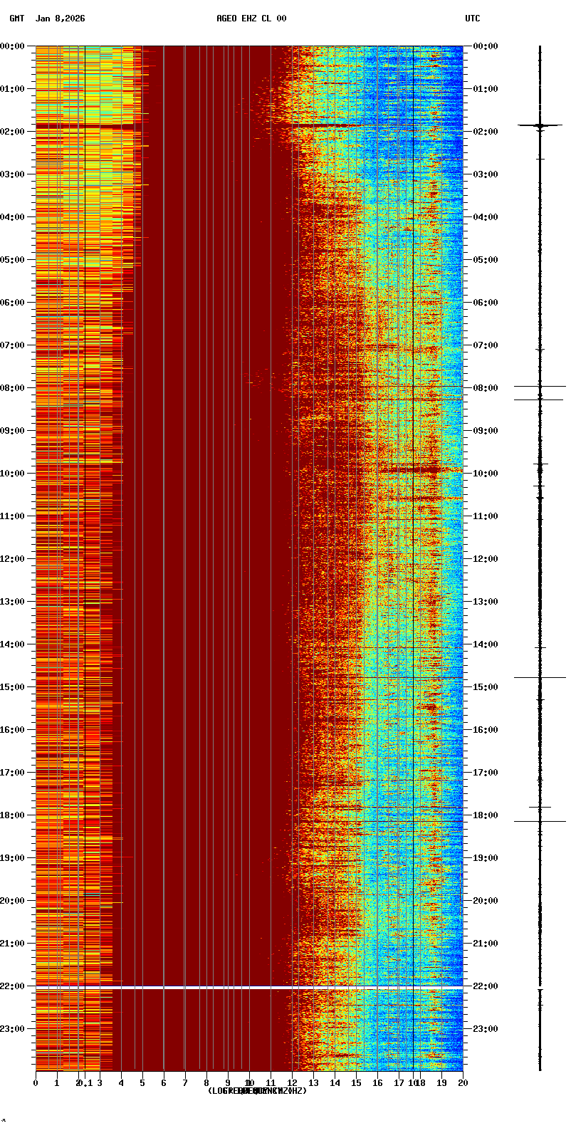Image resolution: width=571 pixels, height=1128 pixels.
Task: Click the 00:00 label on left time axis
Action: coord(12,46)
